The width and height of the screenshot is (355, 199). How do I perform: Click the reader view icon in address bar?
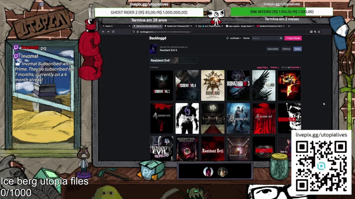(311, 32)
